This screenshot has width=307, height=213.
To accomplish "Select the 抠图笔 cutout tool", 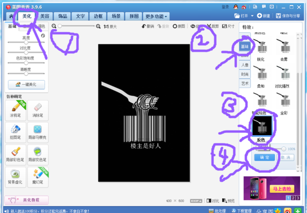I will tap(15, 132).
